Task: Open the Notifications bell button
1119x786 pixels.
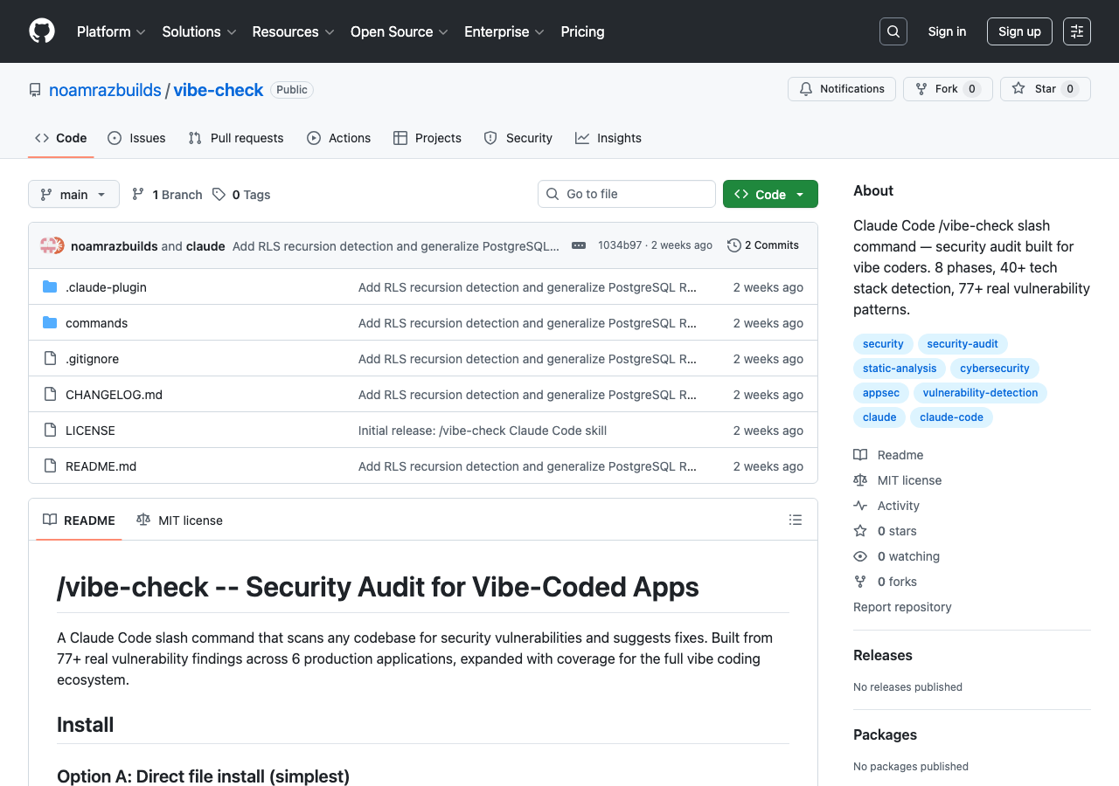Action: (x=841, y=89)
